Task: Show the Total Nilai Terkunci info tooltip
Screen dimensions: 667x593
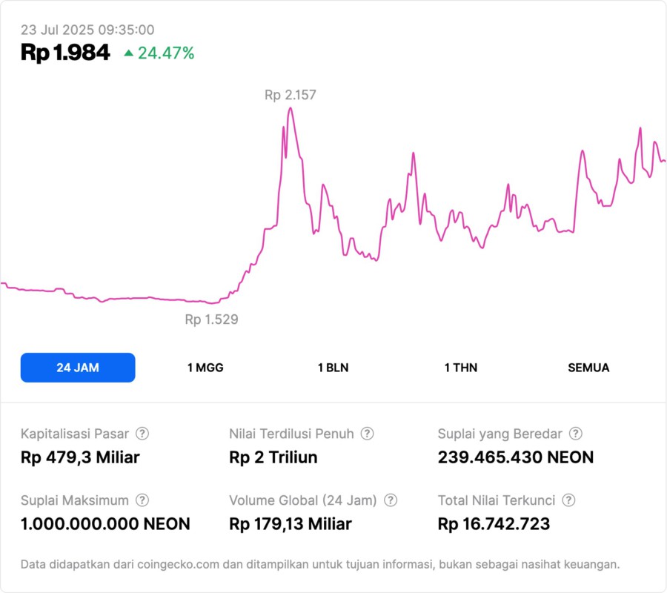Action: click(x=568, y=500)
